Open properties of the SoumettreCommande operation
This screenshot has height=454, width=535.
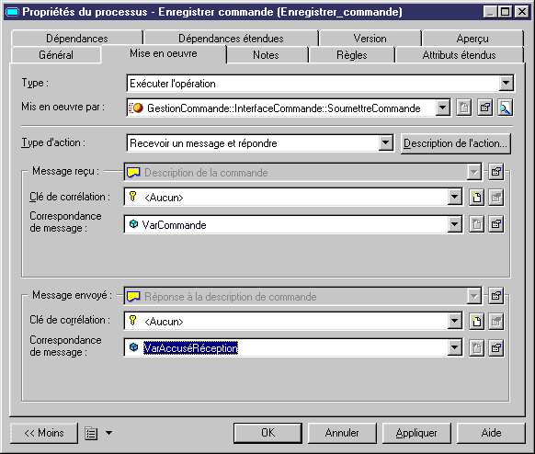(x=484, y=108)
